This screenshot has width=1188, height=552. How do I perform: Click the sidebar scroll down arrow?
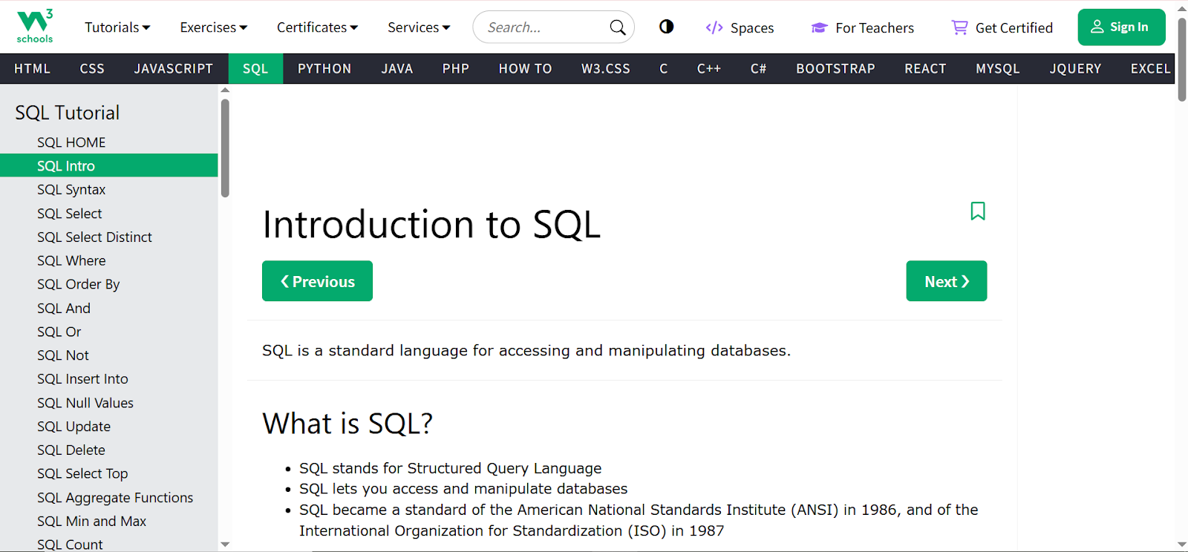click(225, 545)
